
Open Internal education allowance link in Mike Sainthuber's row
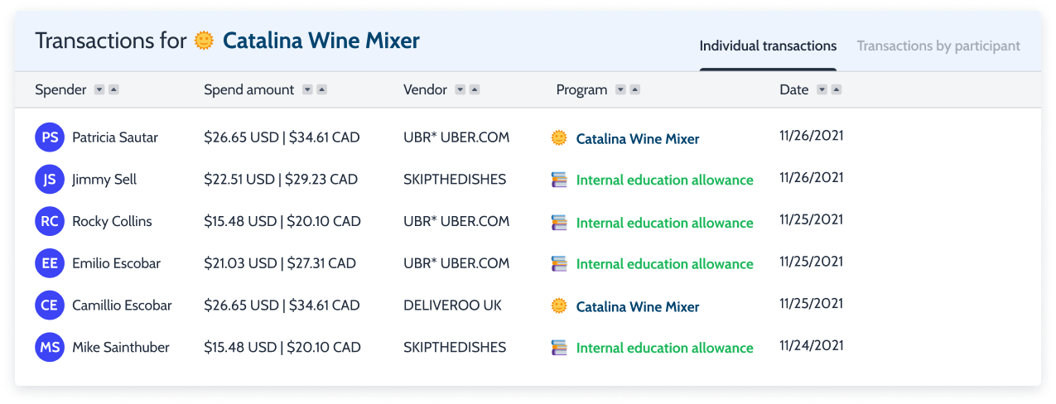(x=664, y=348)
